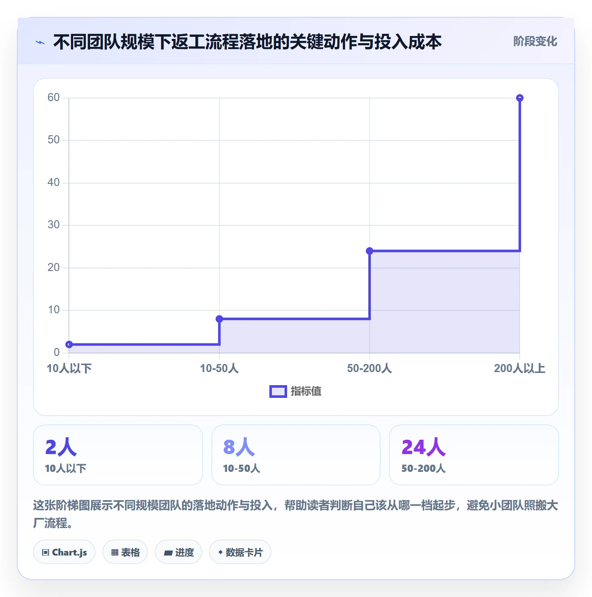The image size is (592, 597).
Task: Click the data point at 50-200人
Action: coord(370,251)
